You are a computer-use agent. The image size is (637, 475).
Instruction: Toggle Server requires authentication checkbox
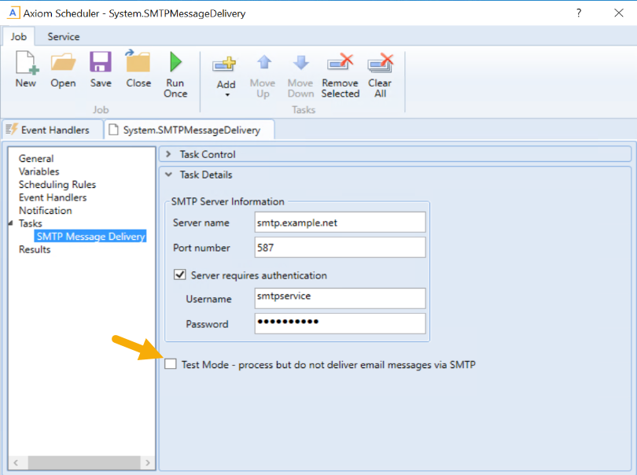[x=180, y=275]
